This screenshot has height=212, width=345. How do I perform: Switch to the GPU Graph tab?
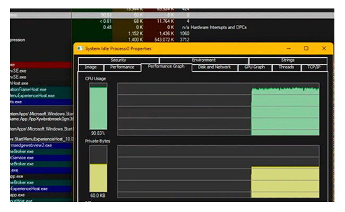[x=255, y=67]
